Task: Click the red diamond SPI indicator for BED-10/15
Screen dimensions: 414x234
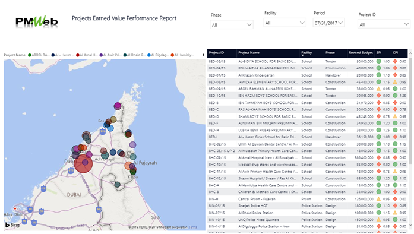Action: pyautogui.click(x=378, y=96)
